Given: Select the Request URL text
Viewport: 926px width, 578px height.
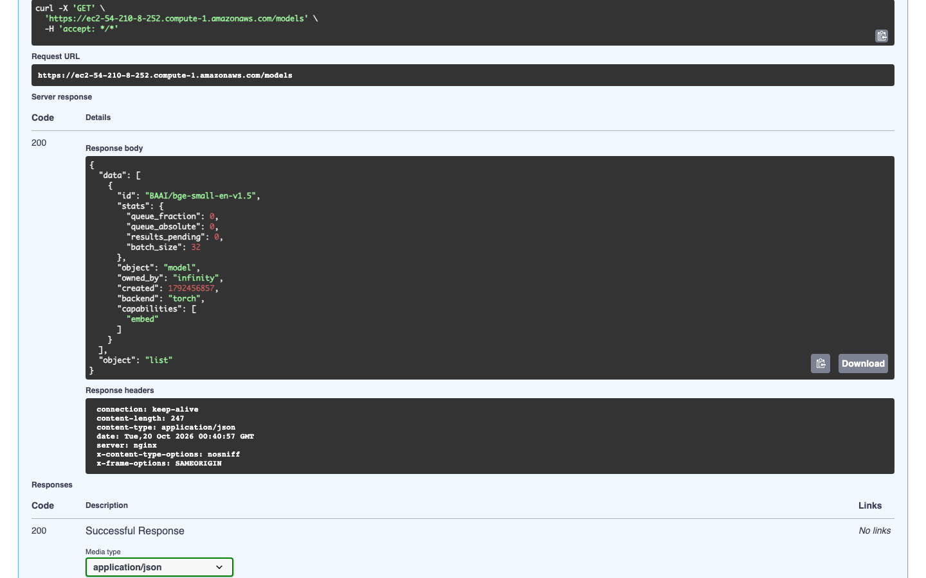Looking at the screenshot, I should [x=165, y=75].
